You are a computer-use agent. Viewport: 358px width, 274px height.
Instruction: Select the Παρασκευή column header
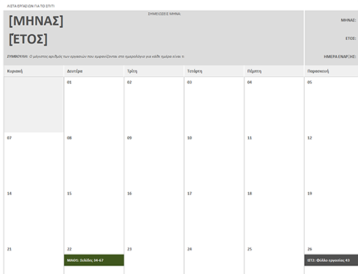[331, 71]
